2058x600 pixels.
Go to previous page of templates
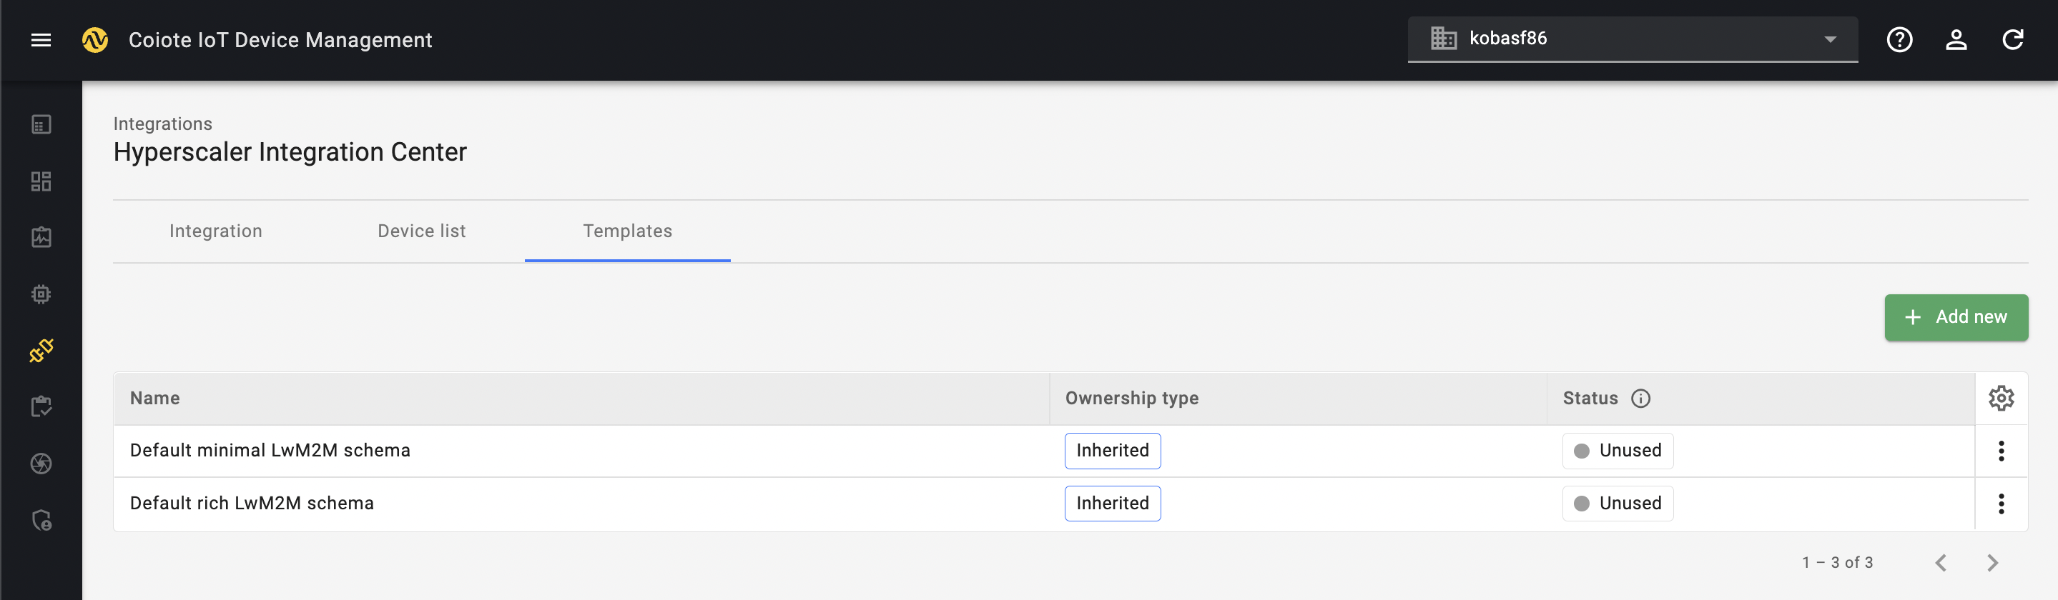coord(1941,563)
